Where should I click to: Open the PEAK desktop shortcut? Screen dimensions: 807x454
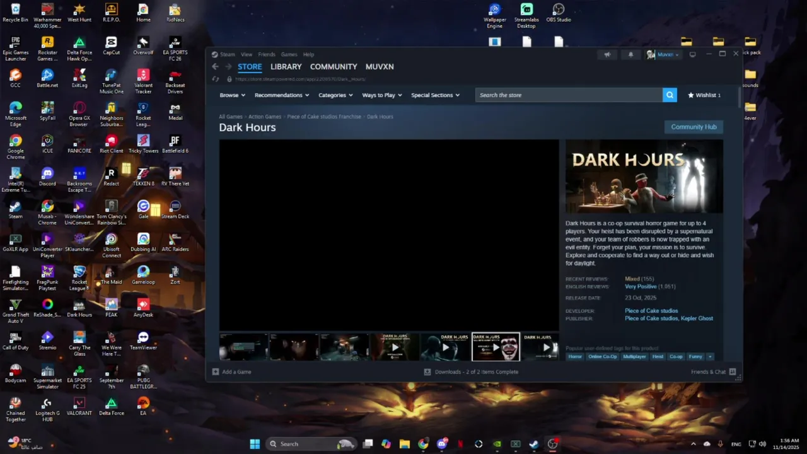[111, 307]
